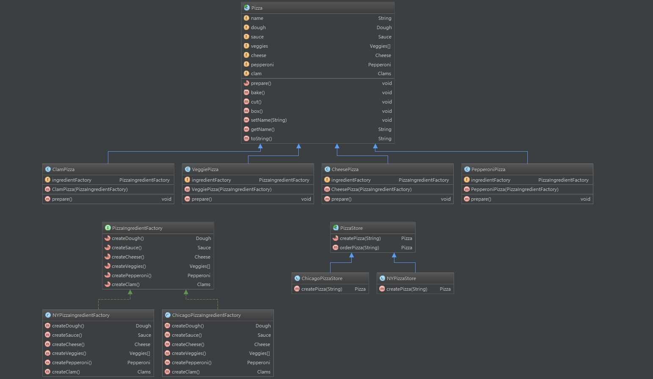The width and height of the screenshot is (653, 379).
Task: Click the ChicagoPizzaIngredientFactory class icon
Action: pos(168,315)
